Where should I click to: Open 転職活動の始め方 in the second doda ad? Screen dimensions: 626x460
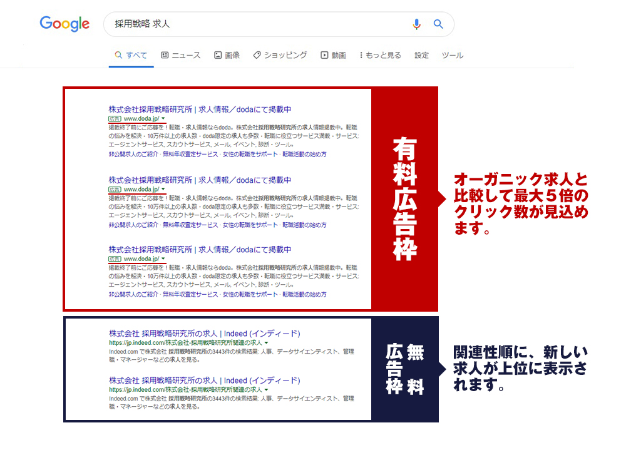(x=305, y=225)
